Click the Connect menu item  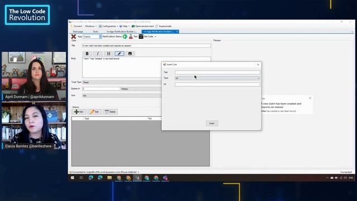click(x=76, y=26)
